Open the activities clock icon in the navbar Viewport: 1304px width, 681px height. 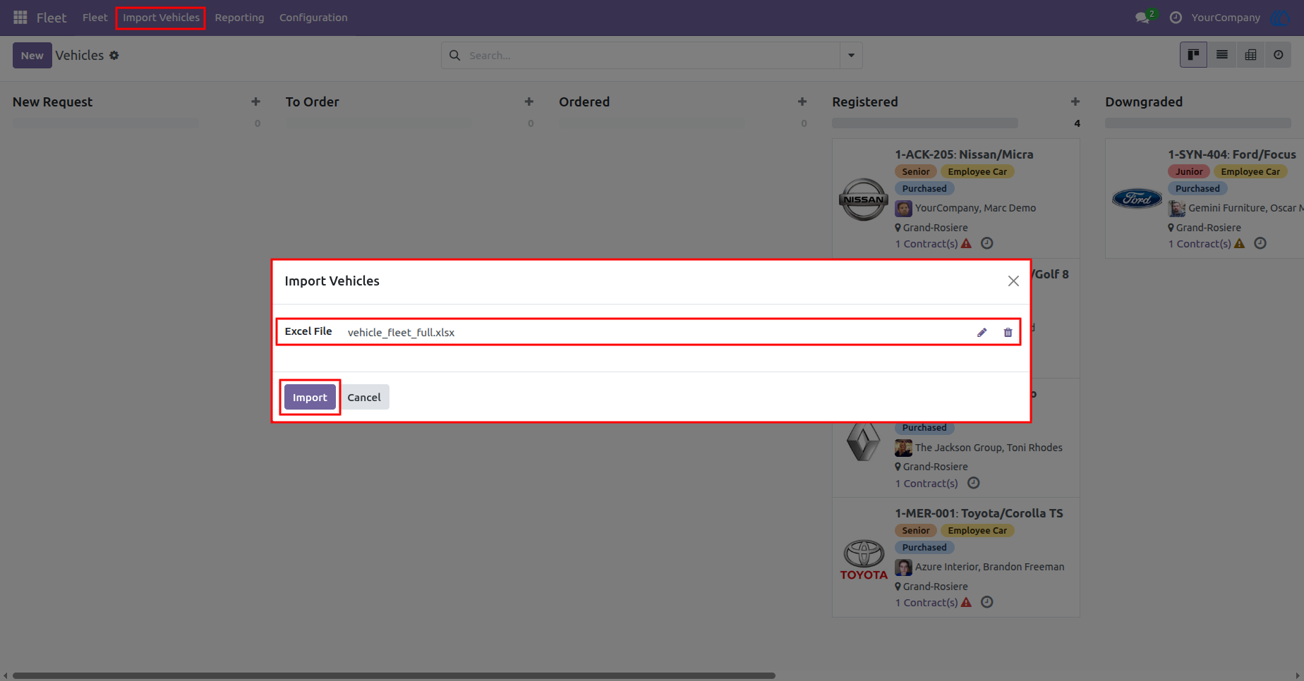[1176, 18]
